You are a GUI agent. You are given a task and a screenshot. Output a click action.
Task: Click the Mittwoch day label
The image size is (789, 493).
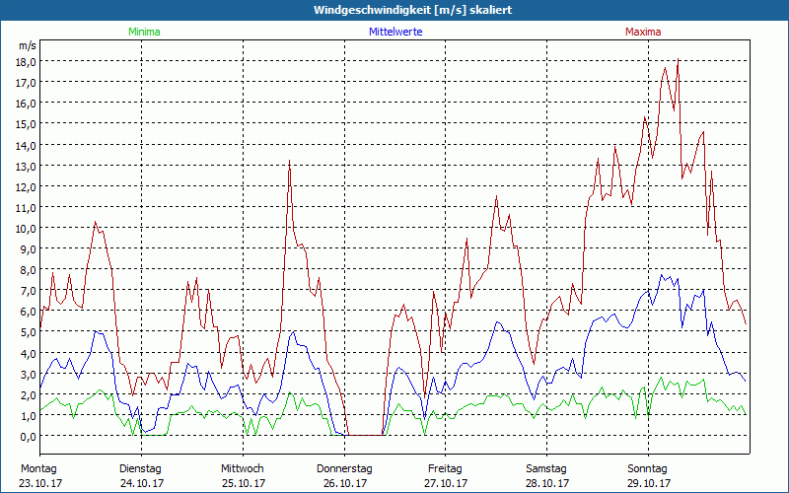point(242,468)
